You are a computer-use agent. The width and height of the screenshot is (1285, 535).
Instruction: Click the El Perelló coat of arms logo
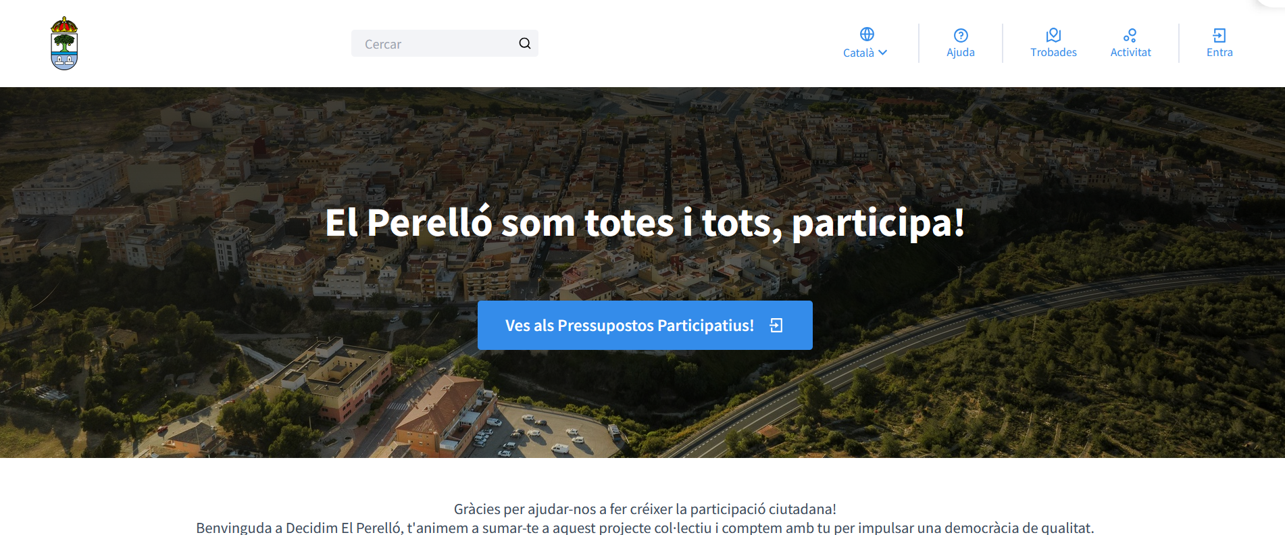[x=64, y=43]
